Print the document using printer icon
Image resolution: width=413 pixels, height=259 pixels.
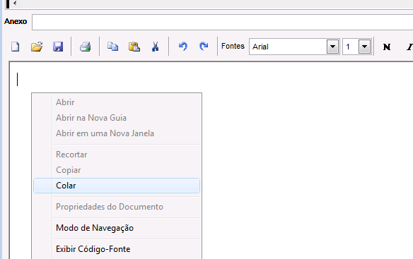tap(86, 47)
